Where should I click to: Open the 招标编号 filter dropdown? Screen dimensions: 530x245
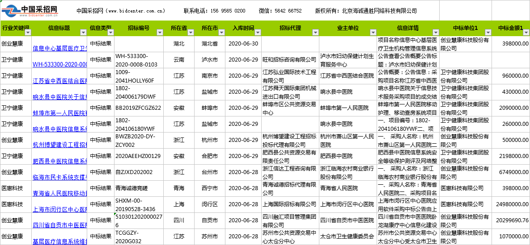pos(160,33)
